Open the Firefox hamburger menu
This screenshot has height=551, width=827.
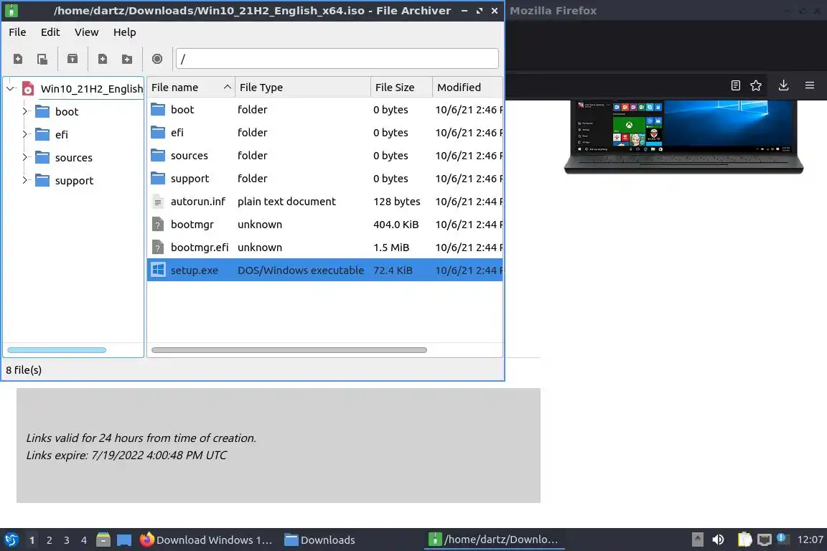point(810,85)
